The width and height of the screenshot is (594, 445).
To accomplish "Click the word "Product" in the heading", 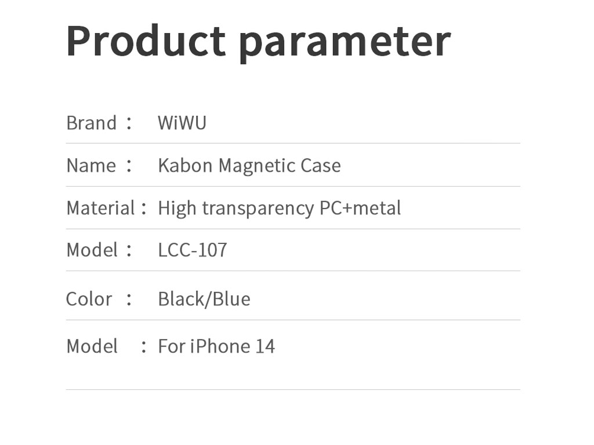I will (145, 41).
